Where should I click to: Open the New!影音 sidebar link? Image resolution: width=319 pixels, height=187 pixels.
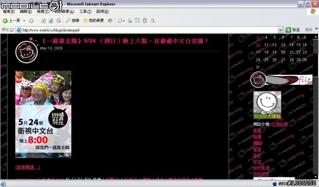coord(261,168)
